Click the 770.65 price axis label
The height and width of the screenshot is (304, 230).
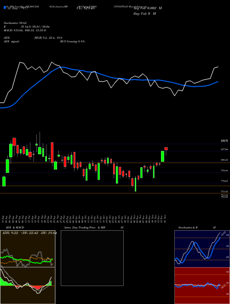[224, 181]
